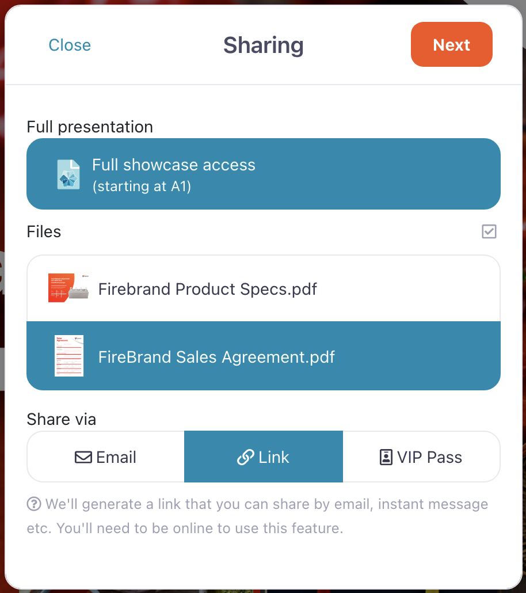
Task: Click the envelope icon in Share via
Action: coord(84,457)
